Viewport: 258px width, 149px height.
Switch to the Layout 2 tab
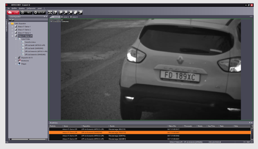65,17
